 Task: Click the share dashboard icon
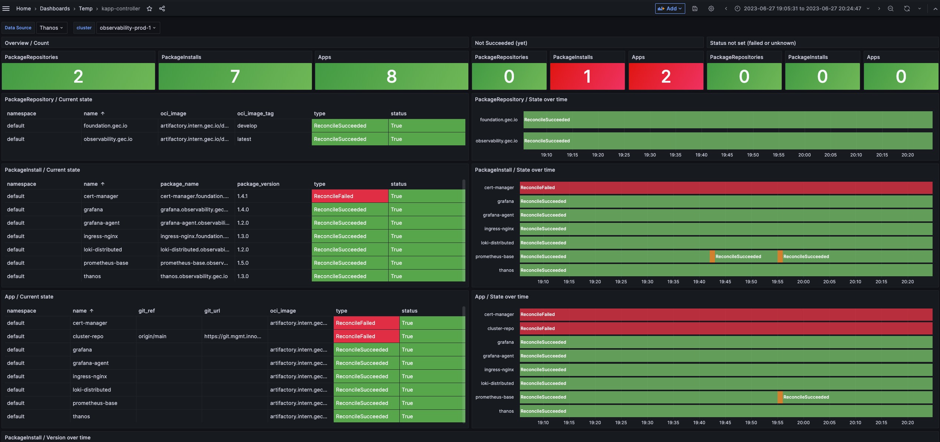[x=162, y=9]
